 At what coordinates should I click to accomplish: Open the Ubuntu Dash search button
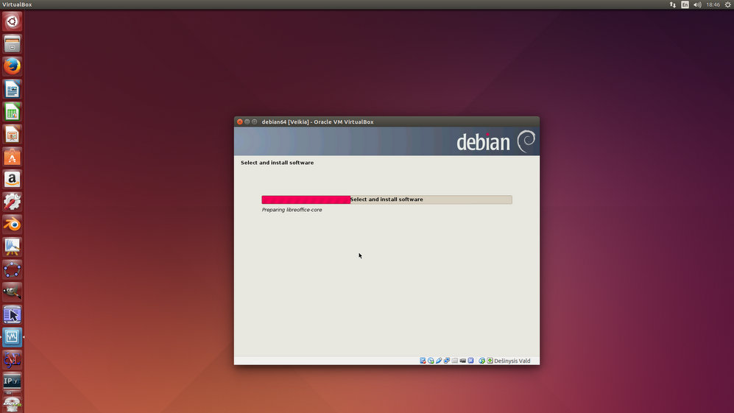click(12, 21)
